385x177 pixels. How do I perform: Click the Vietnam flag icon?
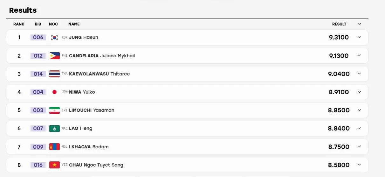point(54,165)
